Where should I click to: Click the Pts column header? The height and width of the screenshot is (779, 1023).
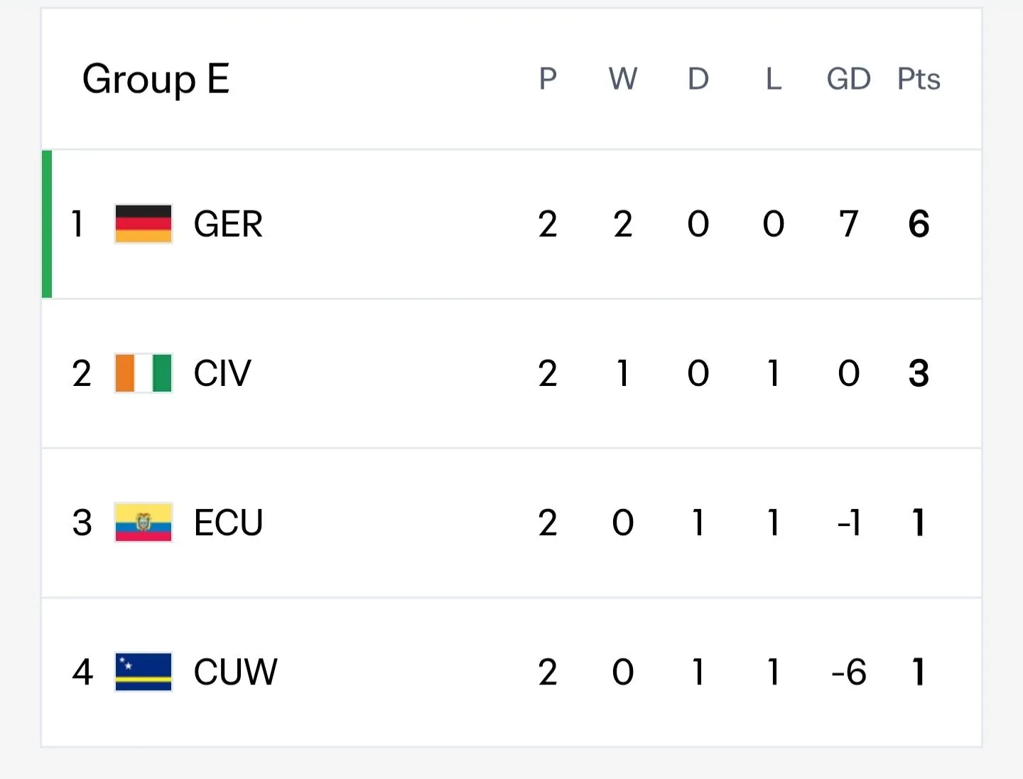(919, 79)
